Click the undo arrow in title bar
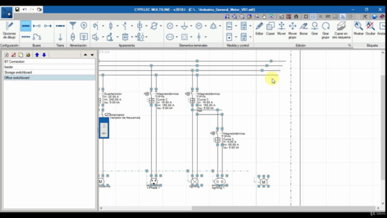This screenshot has height=218, width=387. 25,10
